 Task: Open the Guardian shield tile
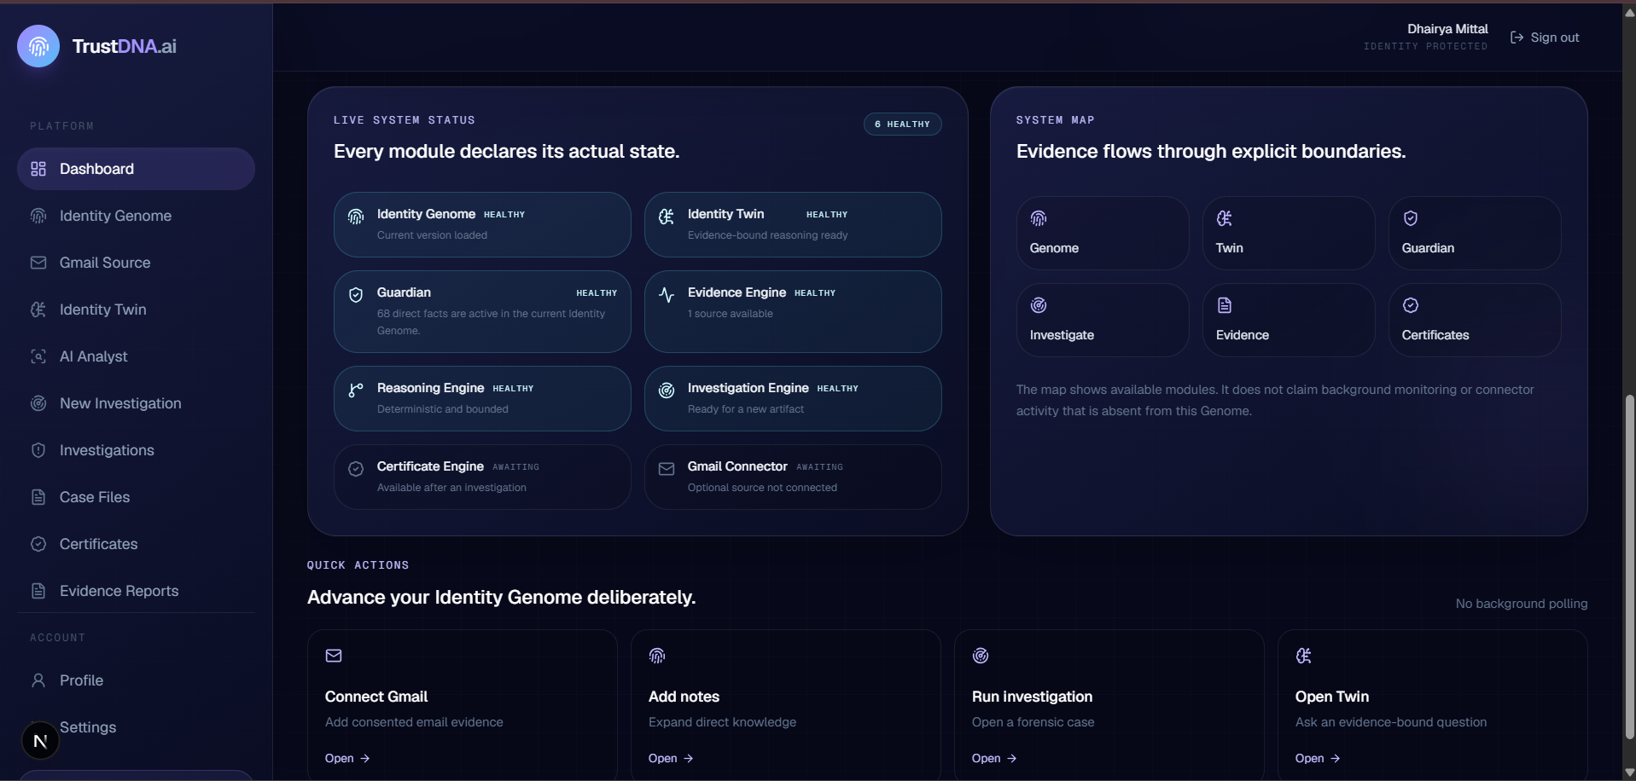click(x=1475, y=234)
